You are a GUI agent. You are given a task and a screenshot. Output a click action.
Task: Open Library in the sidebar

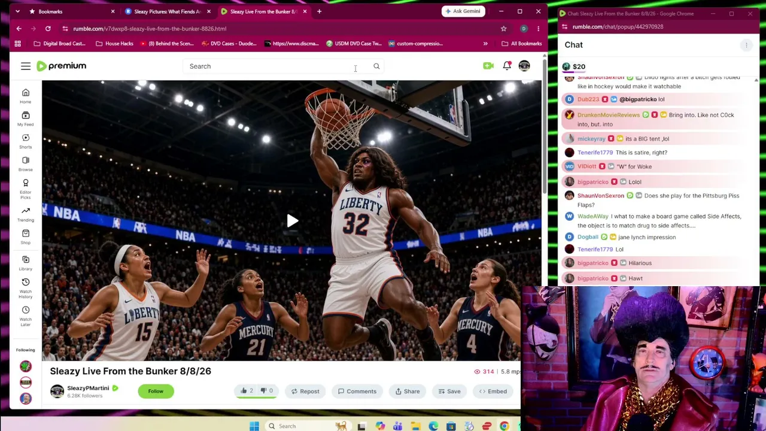click(x=26, y=263)
